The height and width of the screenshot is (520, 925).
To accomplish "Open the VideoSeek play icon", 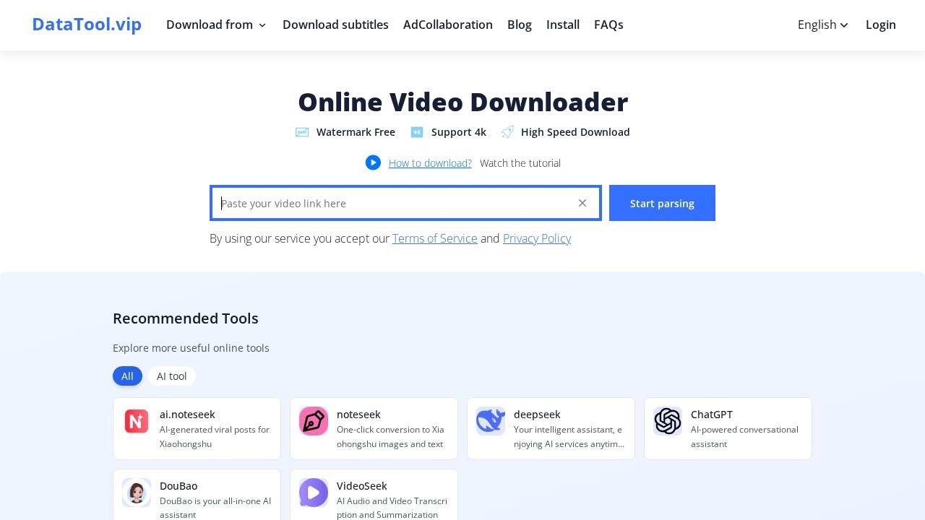I will click(314, 493).
